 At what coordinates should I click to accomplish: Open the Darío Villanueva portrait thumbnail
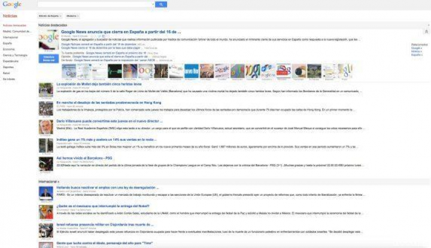point(45,126)
